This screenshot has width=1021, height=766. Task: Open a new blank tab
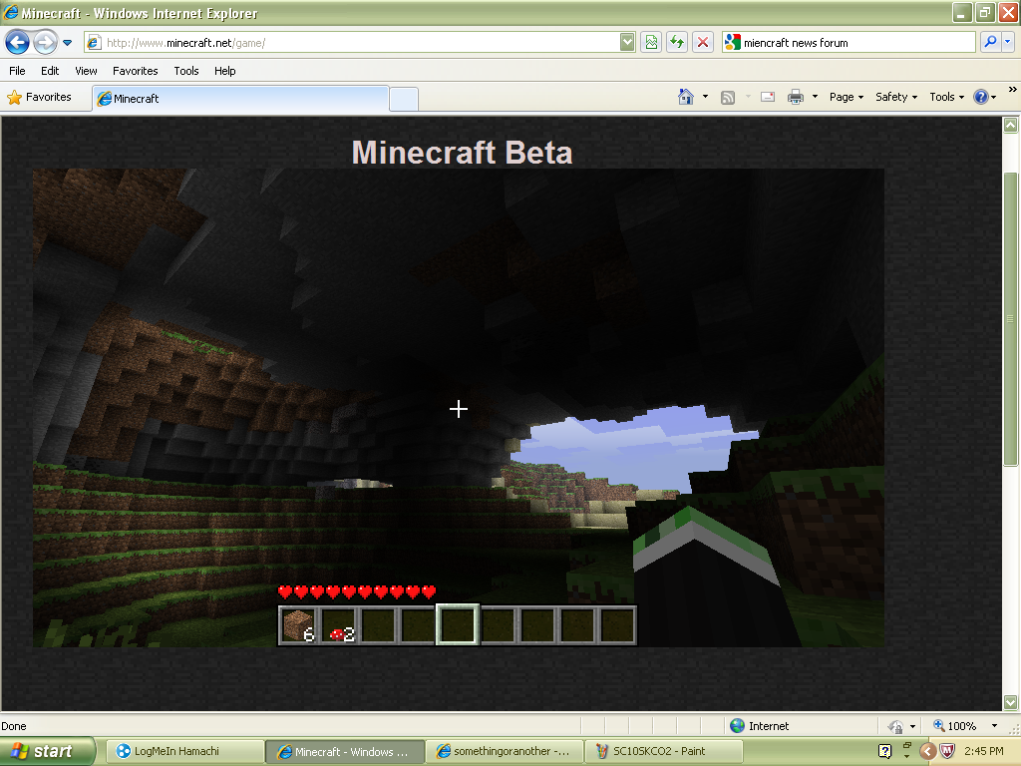click(x=404, y=99)
